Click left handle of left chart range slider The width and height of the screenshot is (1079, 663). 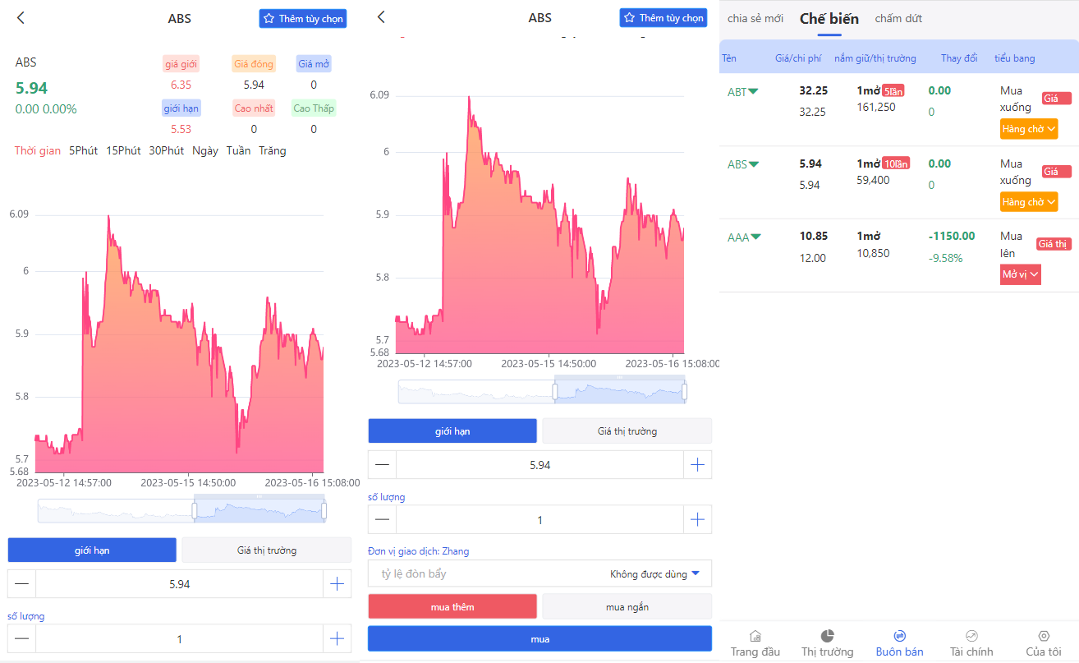195,511
